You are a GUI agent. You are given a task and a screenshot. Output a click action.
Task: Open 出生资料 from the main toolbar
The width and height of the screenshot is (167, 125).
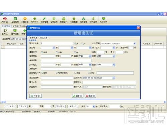tap(15, 20)
